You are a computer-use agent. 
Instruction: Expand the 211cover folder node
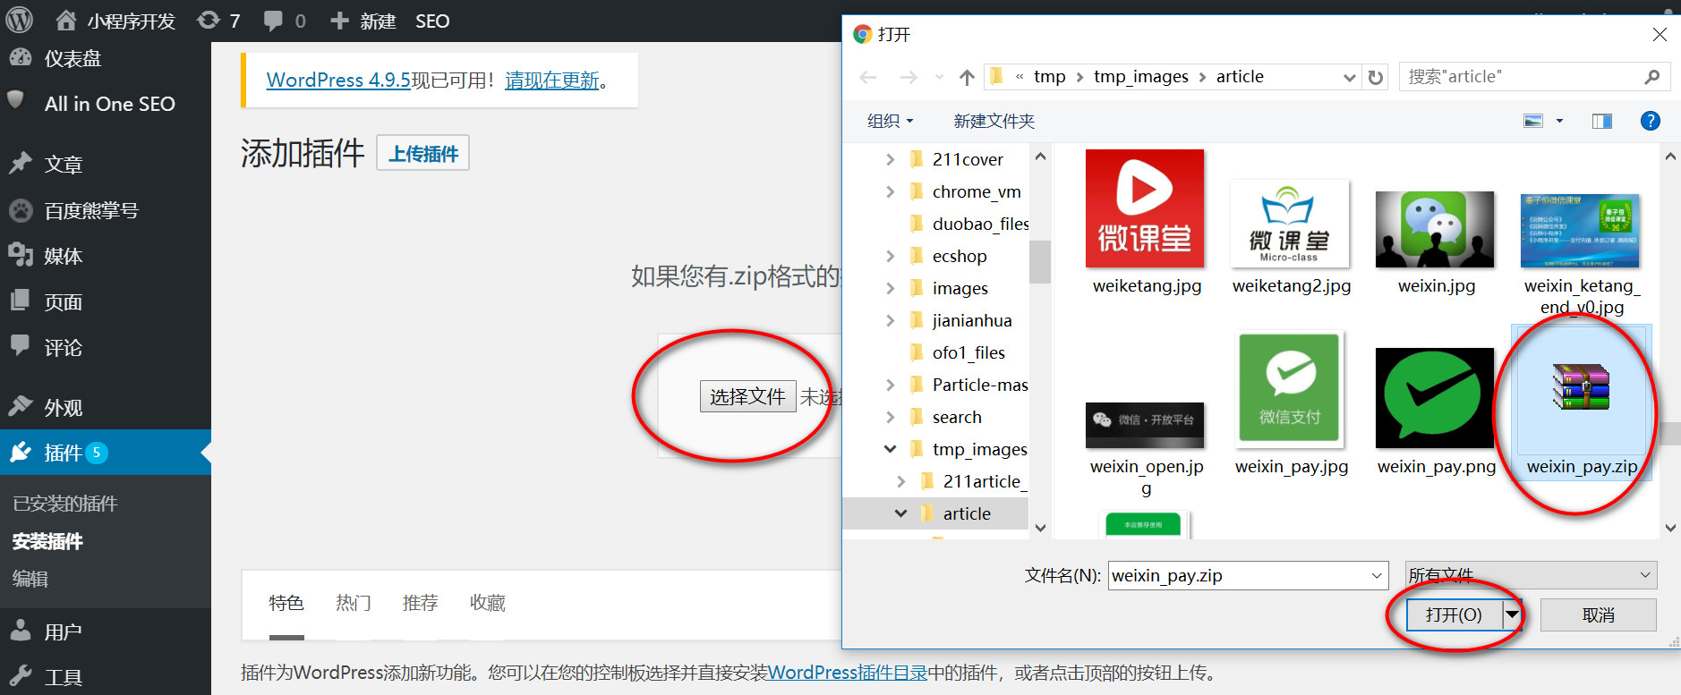tap(890, 159)
